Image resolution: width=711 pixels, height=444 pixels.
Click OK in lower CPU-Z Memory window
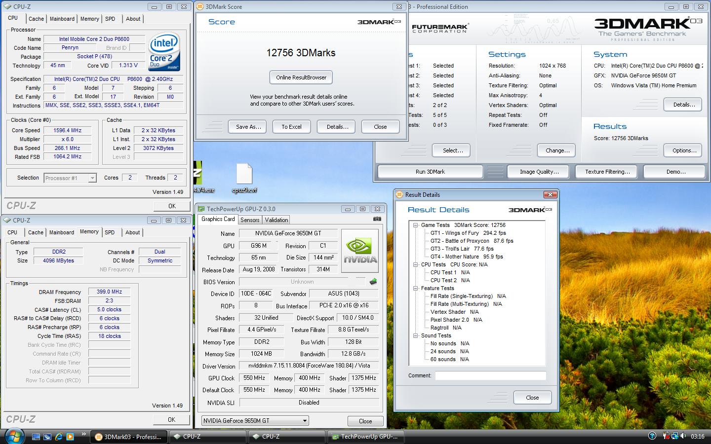pyautogui.click(x=171, y=420)
